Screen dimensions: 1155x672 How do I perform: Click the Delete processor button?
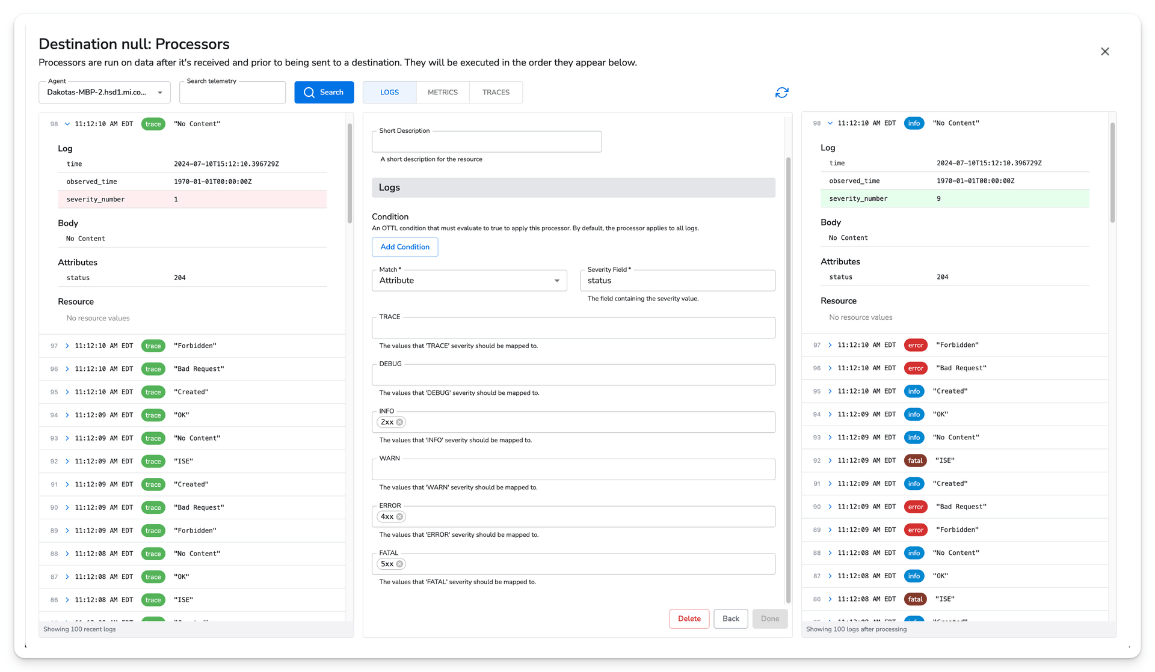(x=688, y=617)
